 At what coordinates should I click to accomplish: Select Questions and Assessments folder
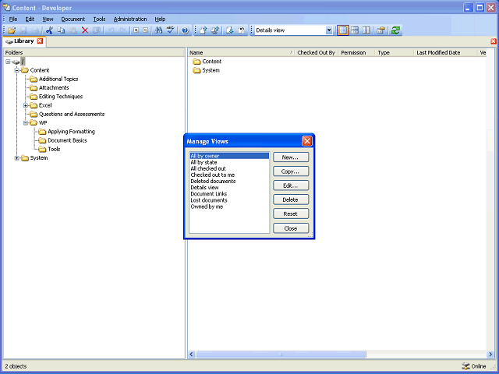tap(72, 114)
